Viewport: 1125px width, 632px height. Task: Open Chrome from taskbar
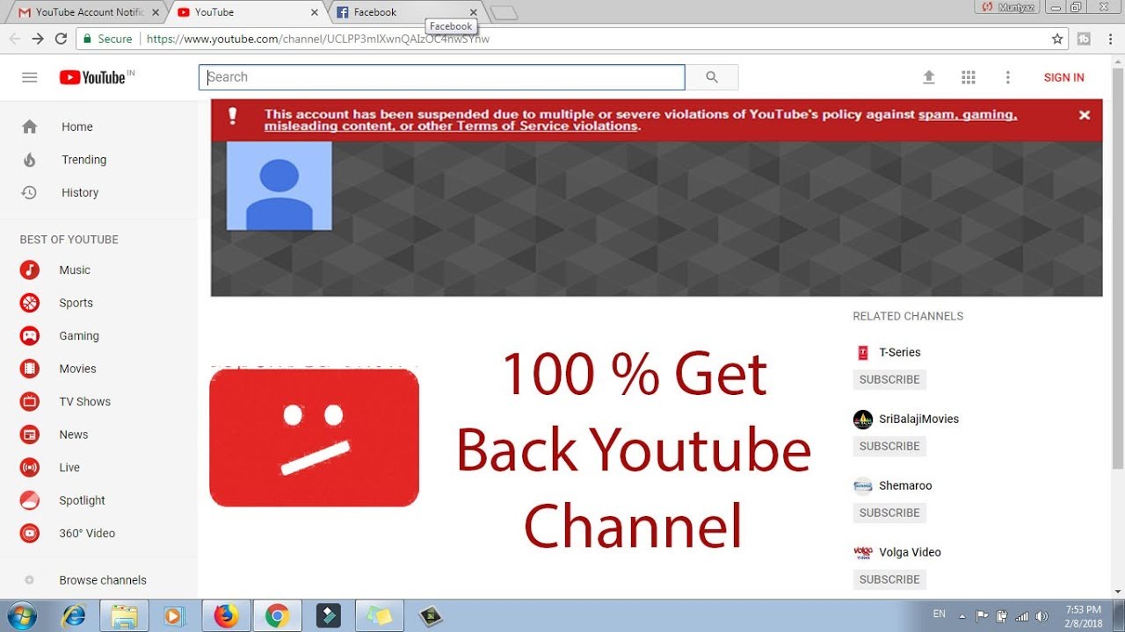(277, 616)
